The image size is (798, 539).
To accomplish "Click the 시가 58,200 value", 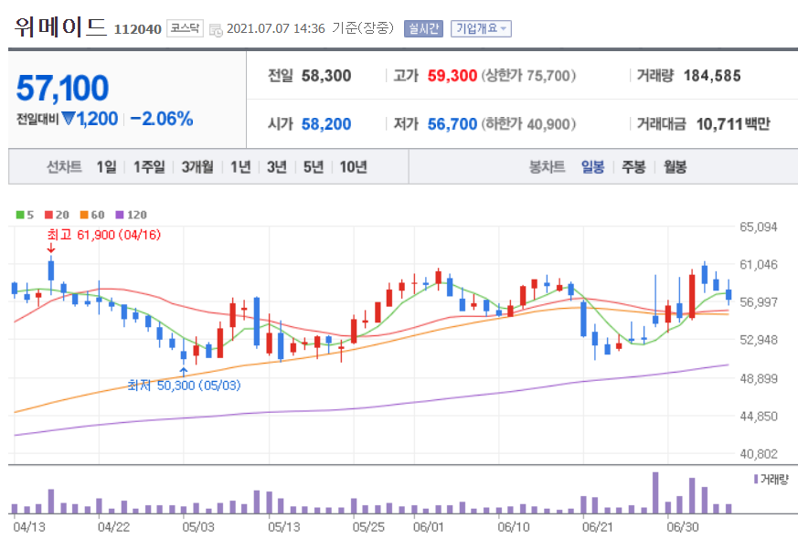I will click(326, 124).
